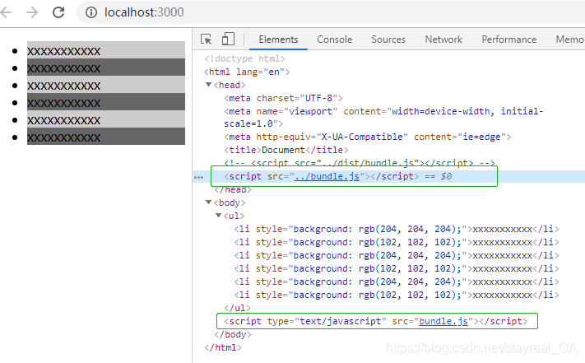Image resolution: width=585 pixels, height=363 pixels.
Task: Go back in browser history
Action: point(6,12)
